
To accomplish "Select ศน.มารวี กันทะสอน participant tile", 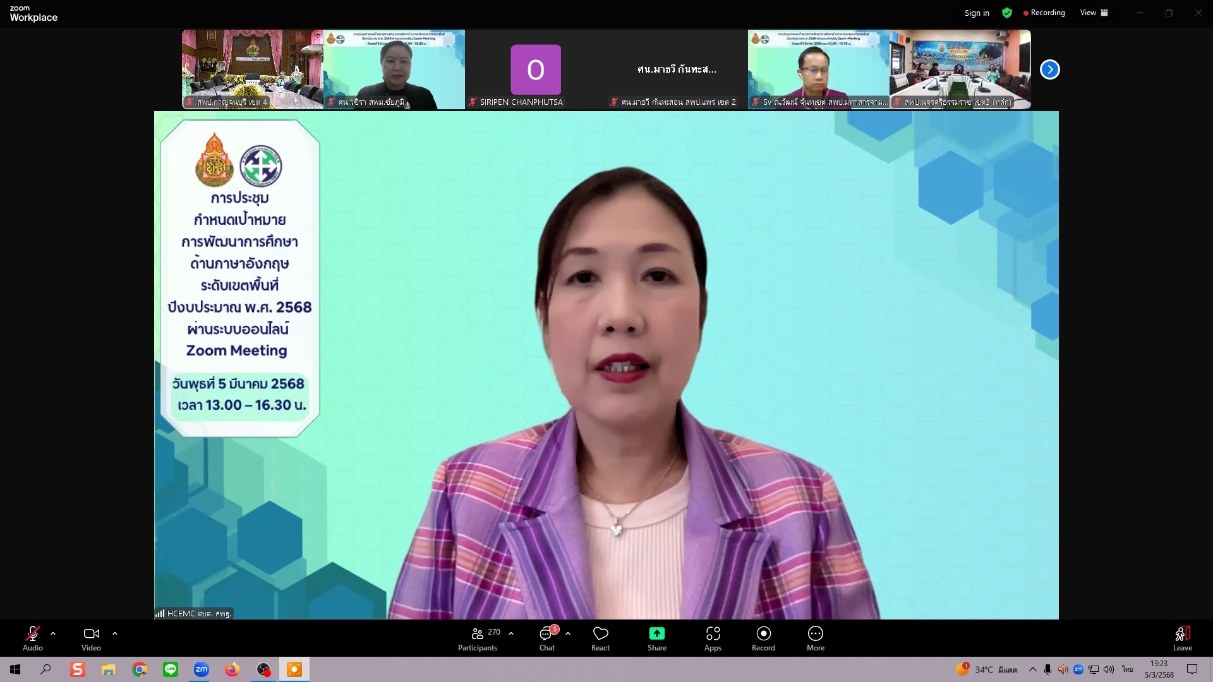I will click(x=677, y=69).
